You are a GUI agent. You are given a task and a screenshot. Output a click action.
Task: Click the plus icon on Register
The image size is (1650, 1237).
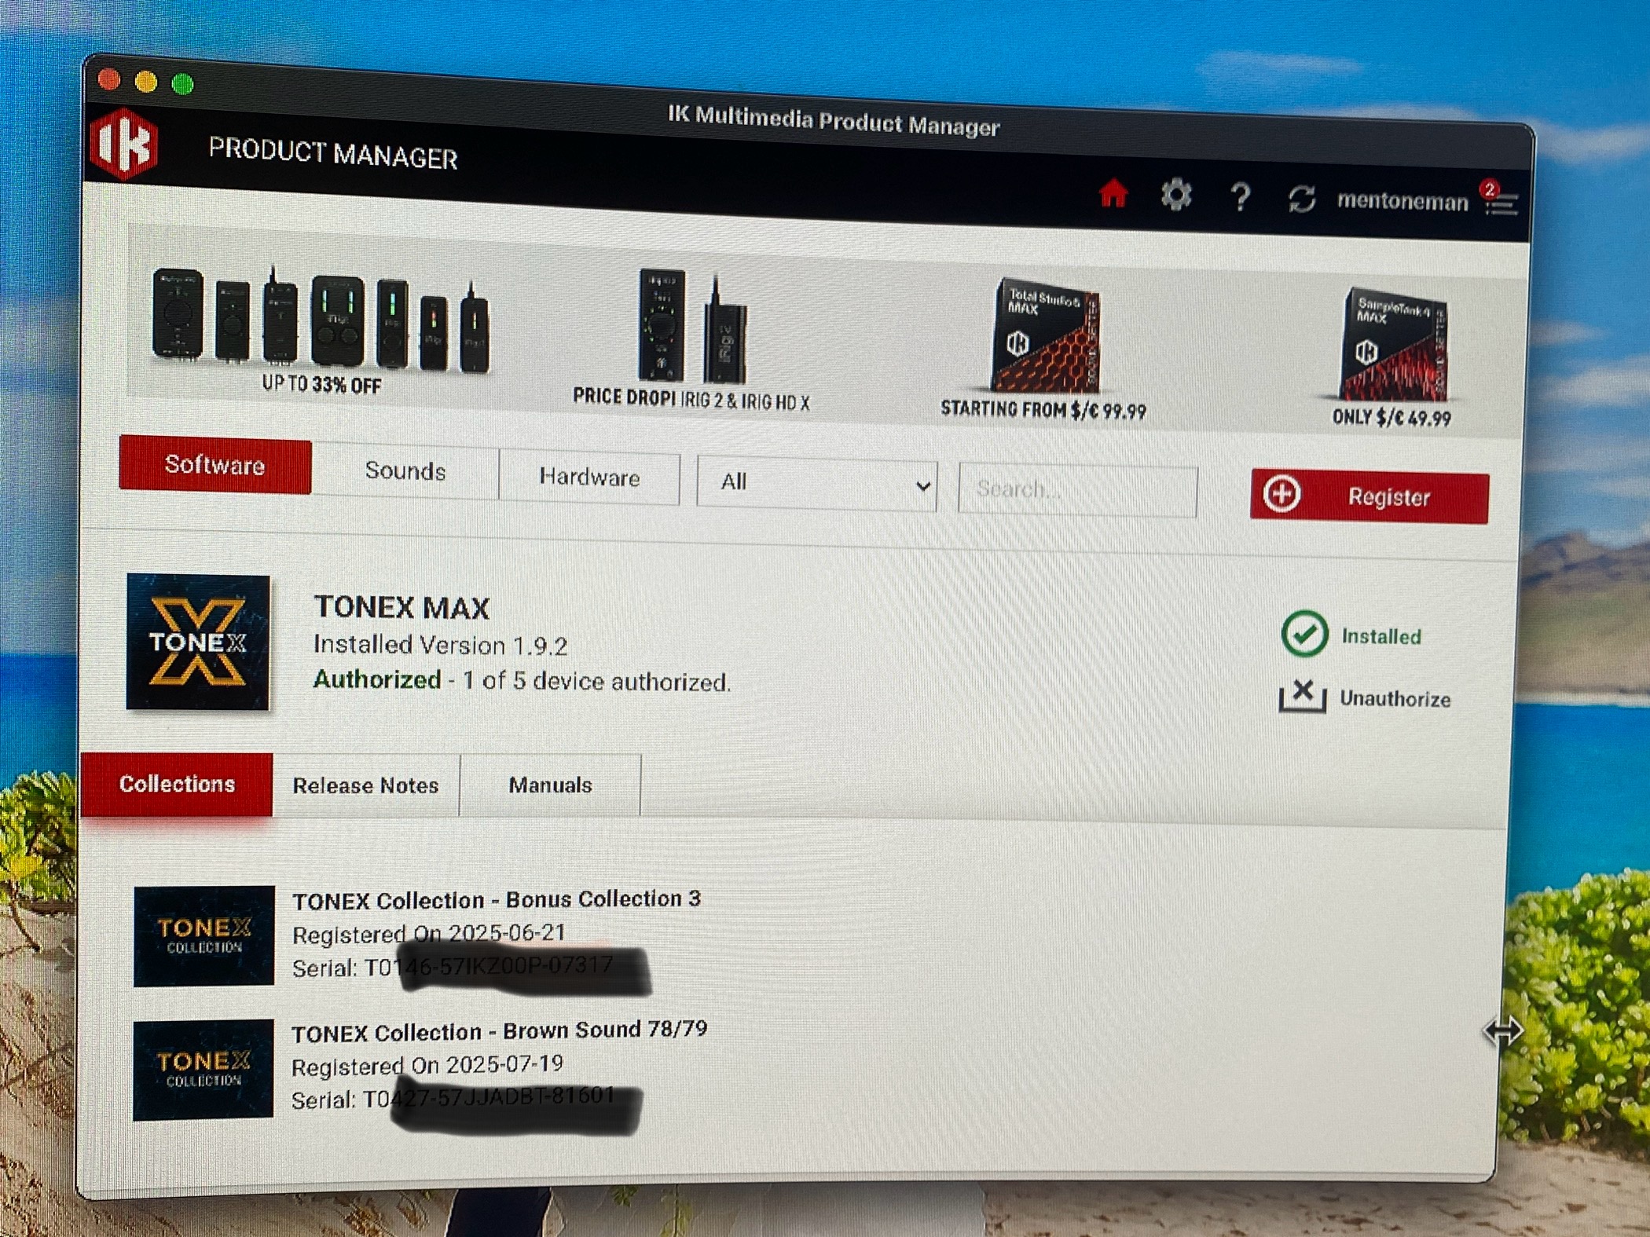click(1281, 494)
